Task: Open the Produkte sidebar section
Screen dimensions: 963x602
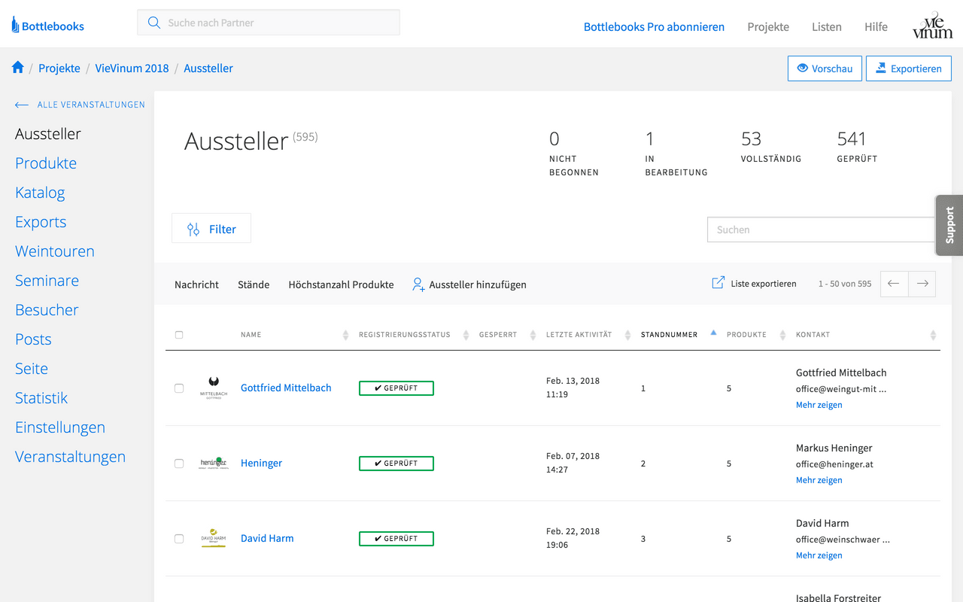Action: tap(46, 163)
